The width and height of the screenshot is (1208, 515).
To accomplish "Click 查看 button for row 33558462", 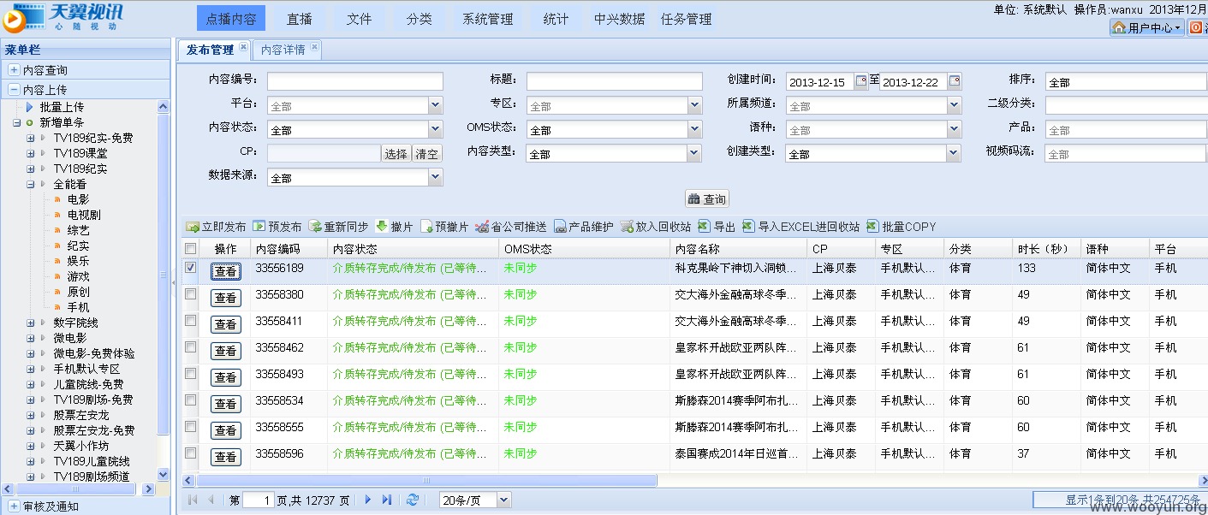I will click(x=226, y=351).
